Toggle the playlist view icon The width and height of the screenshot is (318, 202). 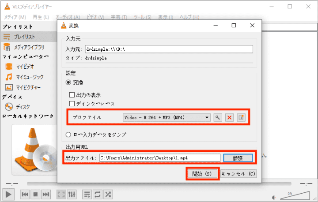[x=87, y=195]
